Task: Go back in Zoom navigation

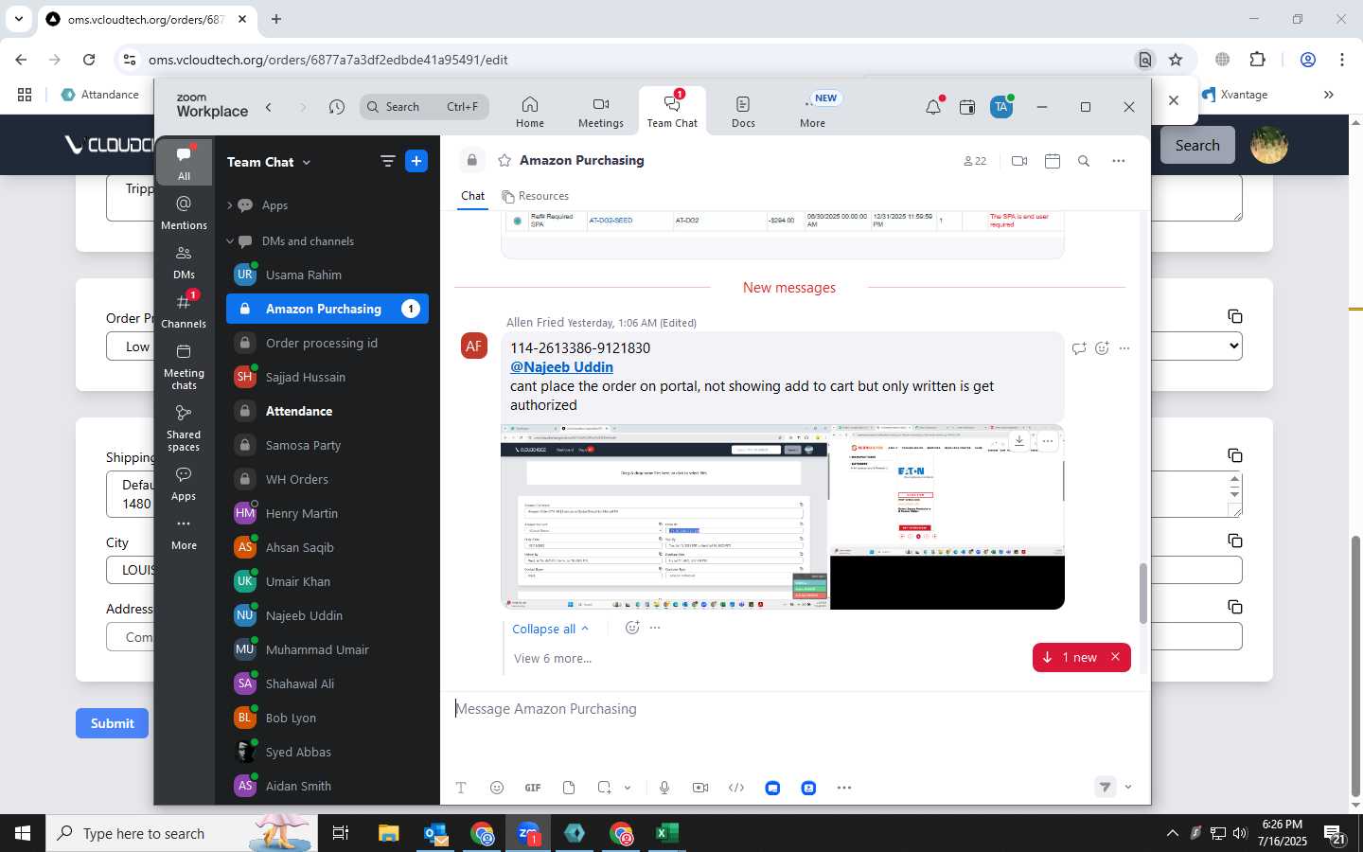Action: point(269,107)
